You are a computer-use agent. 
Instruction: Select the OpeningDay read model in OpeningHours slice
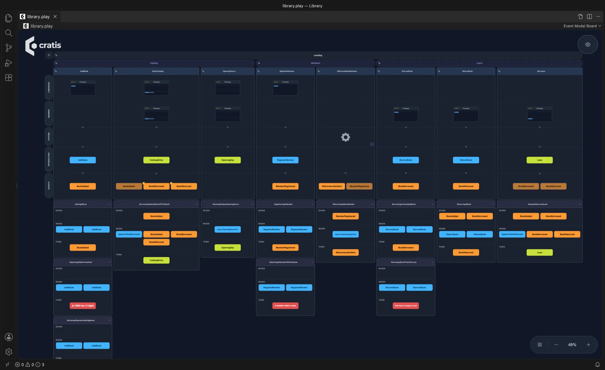227,160
